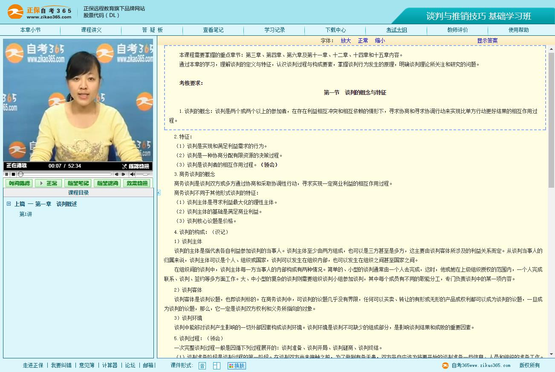The height and width of the screenshot is (372, 555).
Task: Rewind the video with the backward arrow
Action: pos(116,174)
